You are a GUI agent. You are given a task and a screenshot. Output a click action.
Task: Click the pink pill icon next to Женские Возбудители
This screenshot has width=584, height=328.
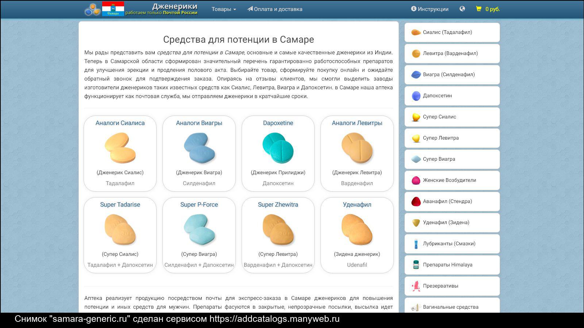tap(416, 180)
